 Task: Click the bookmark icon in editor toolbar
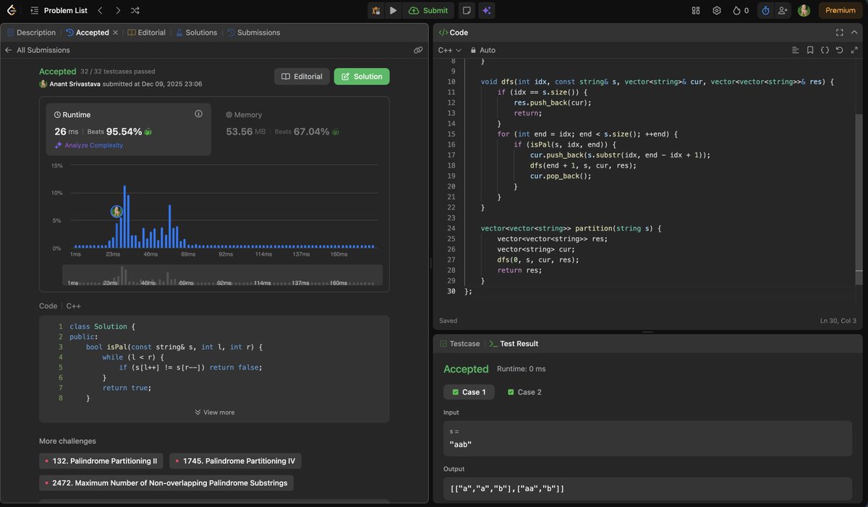click(810, 50)
